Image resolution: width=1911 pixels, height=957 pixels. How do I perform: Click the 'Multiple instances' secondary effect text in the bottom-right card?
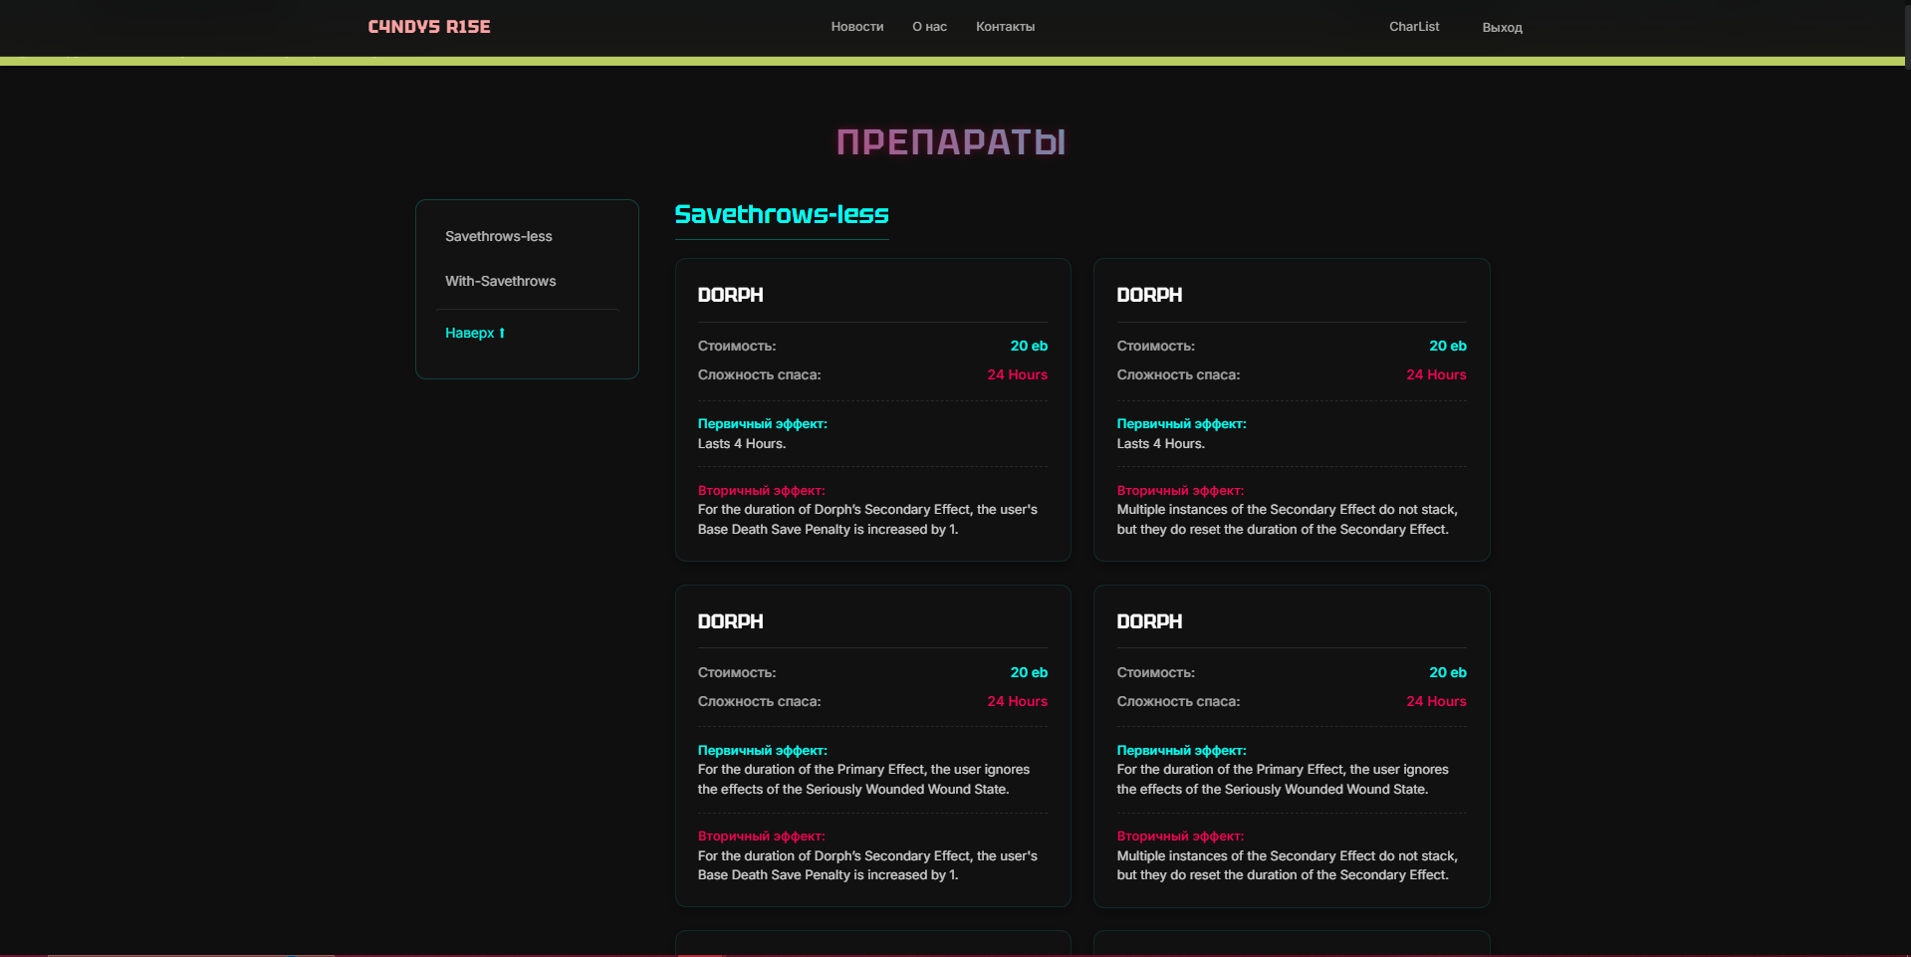click(x=1287, y=865)
